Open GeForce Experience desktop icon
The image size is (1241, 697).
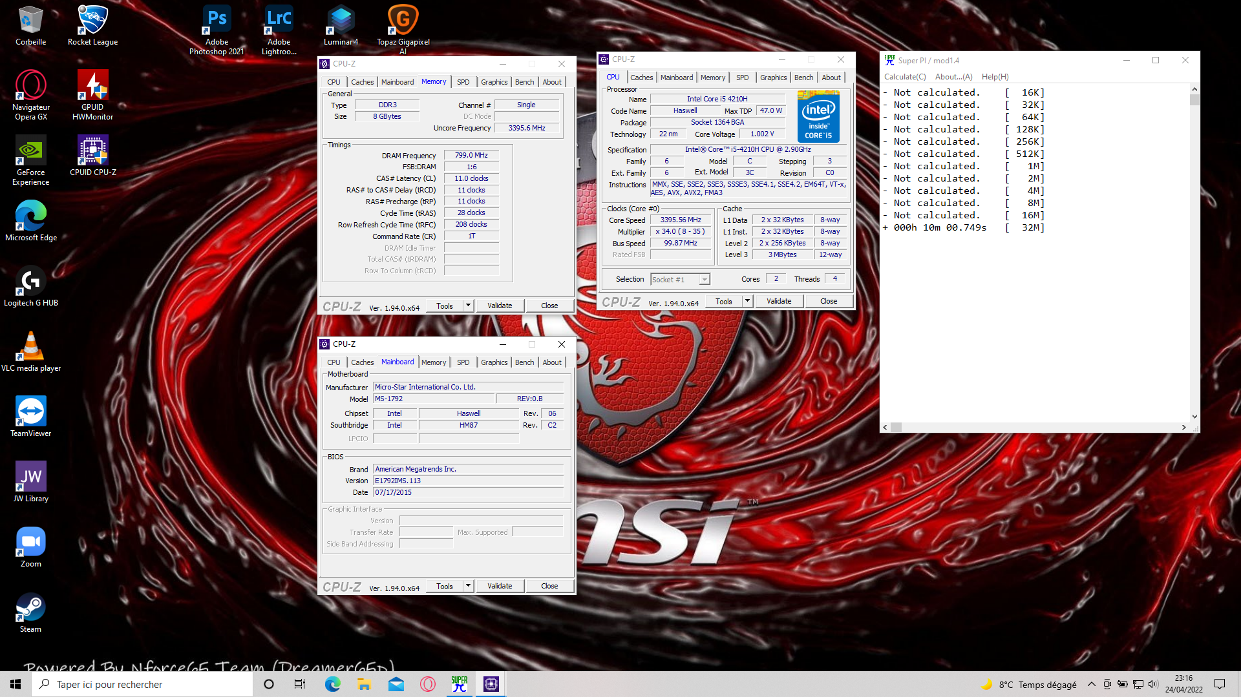(x=30, y=161)
